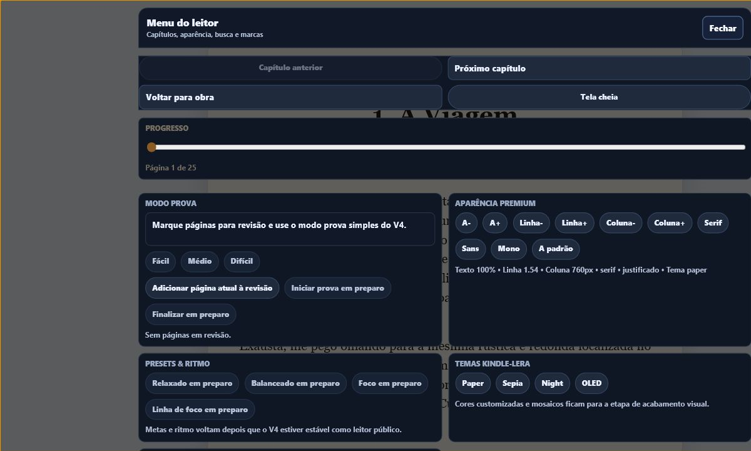Enable Tela cheia mode

599,97
